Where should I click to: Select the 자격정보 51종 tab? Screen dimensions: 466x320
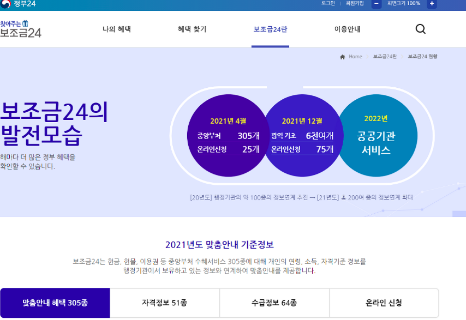pos(165,303)
